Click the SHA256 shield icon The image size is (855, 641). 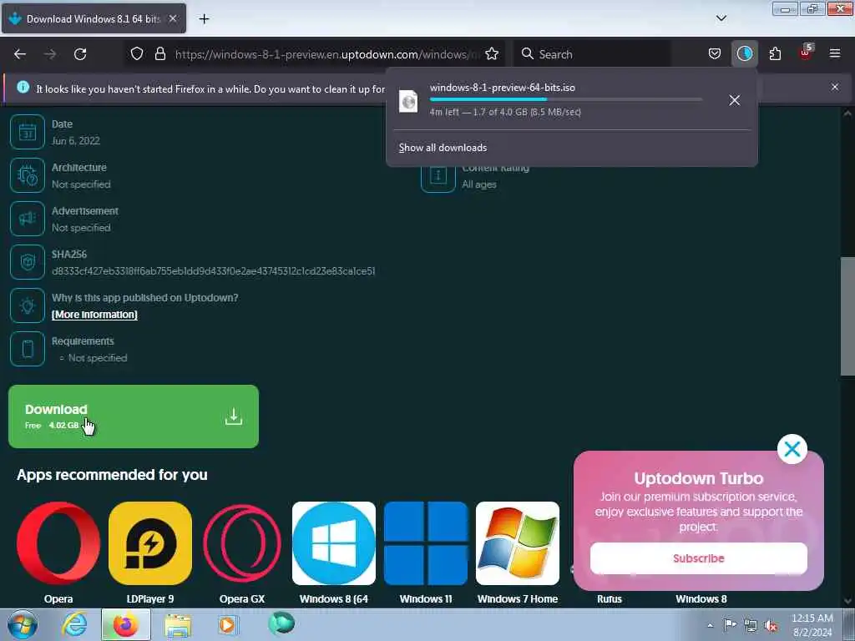point(28,262)
